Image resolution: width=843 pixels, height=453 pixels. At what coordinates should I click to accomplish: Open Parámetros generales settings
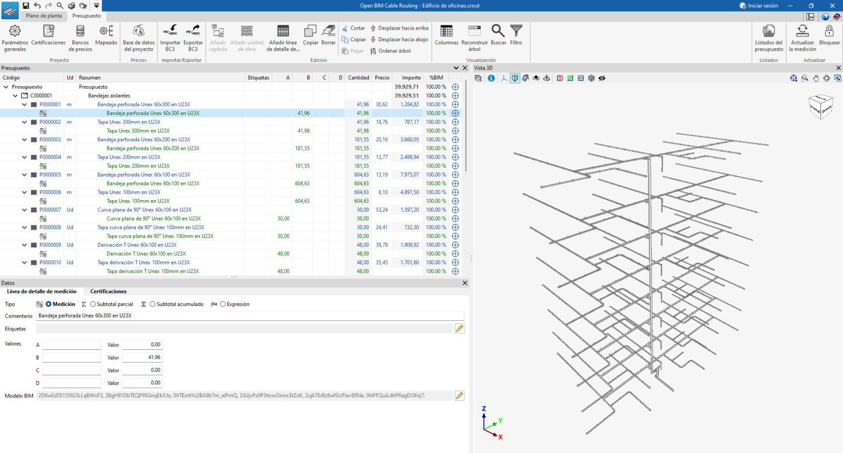[15, 38]
